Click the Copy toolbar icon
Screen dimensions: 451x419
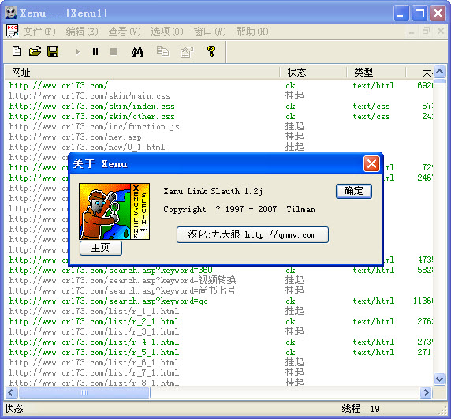click(162, 51)
